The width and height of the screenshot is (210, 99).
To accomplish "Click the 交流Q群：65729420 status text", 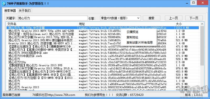I will tap(130, 95).
